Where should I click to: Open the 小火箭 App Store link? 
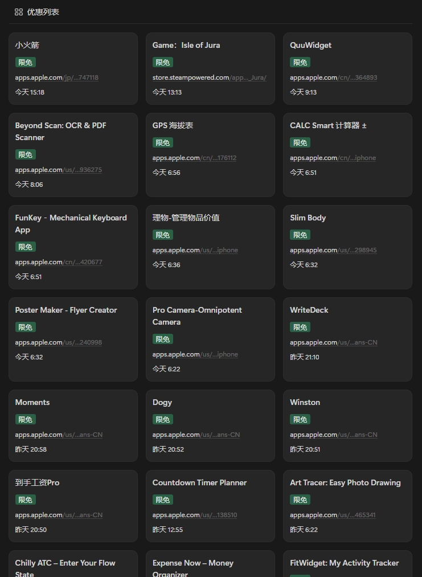click(56, 77)
